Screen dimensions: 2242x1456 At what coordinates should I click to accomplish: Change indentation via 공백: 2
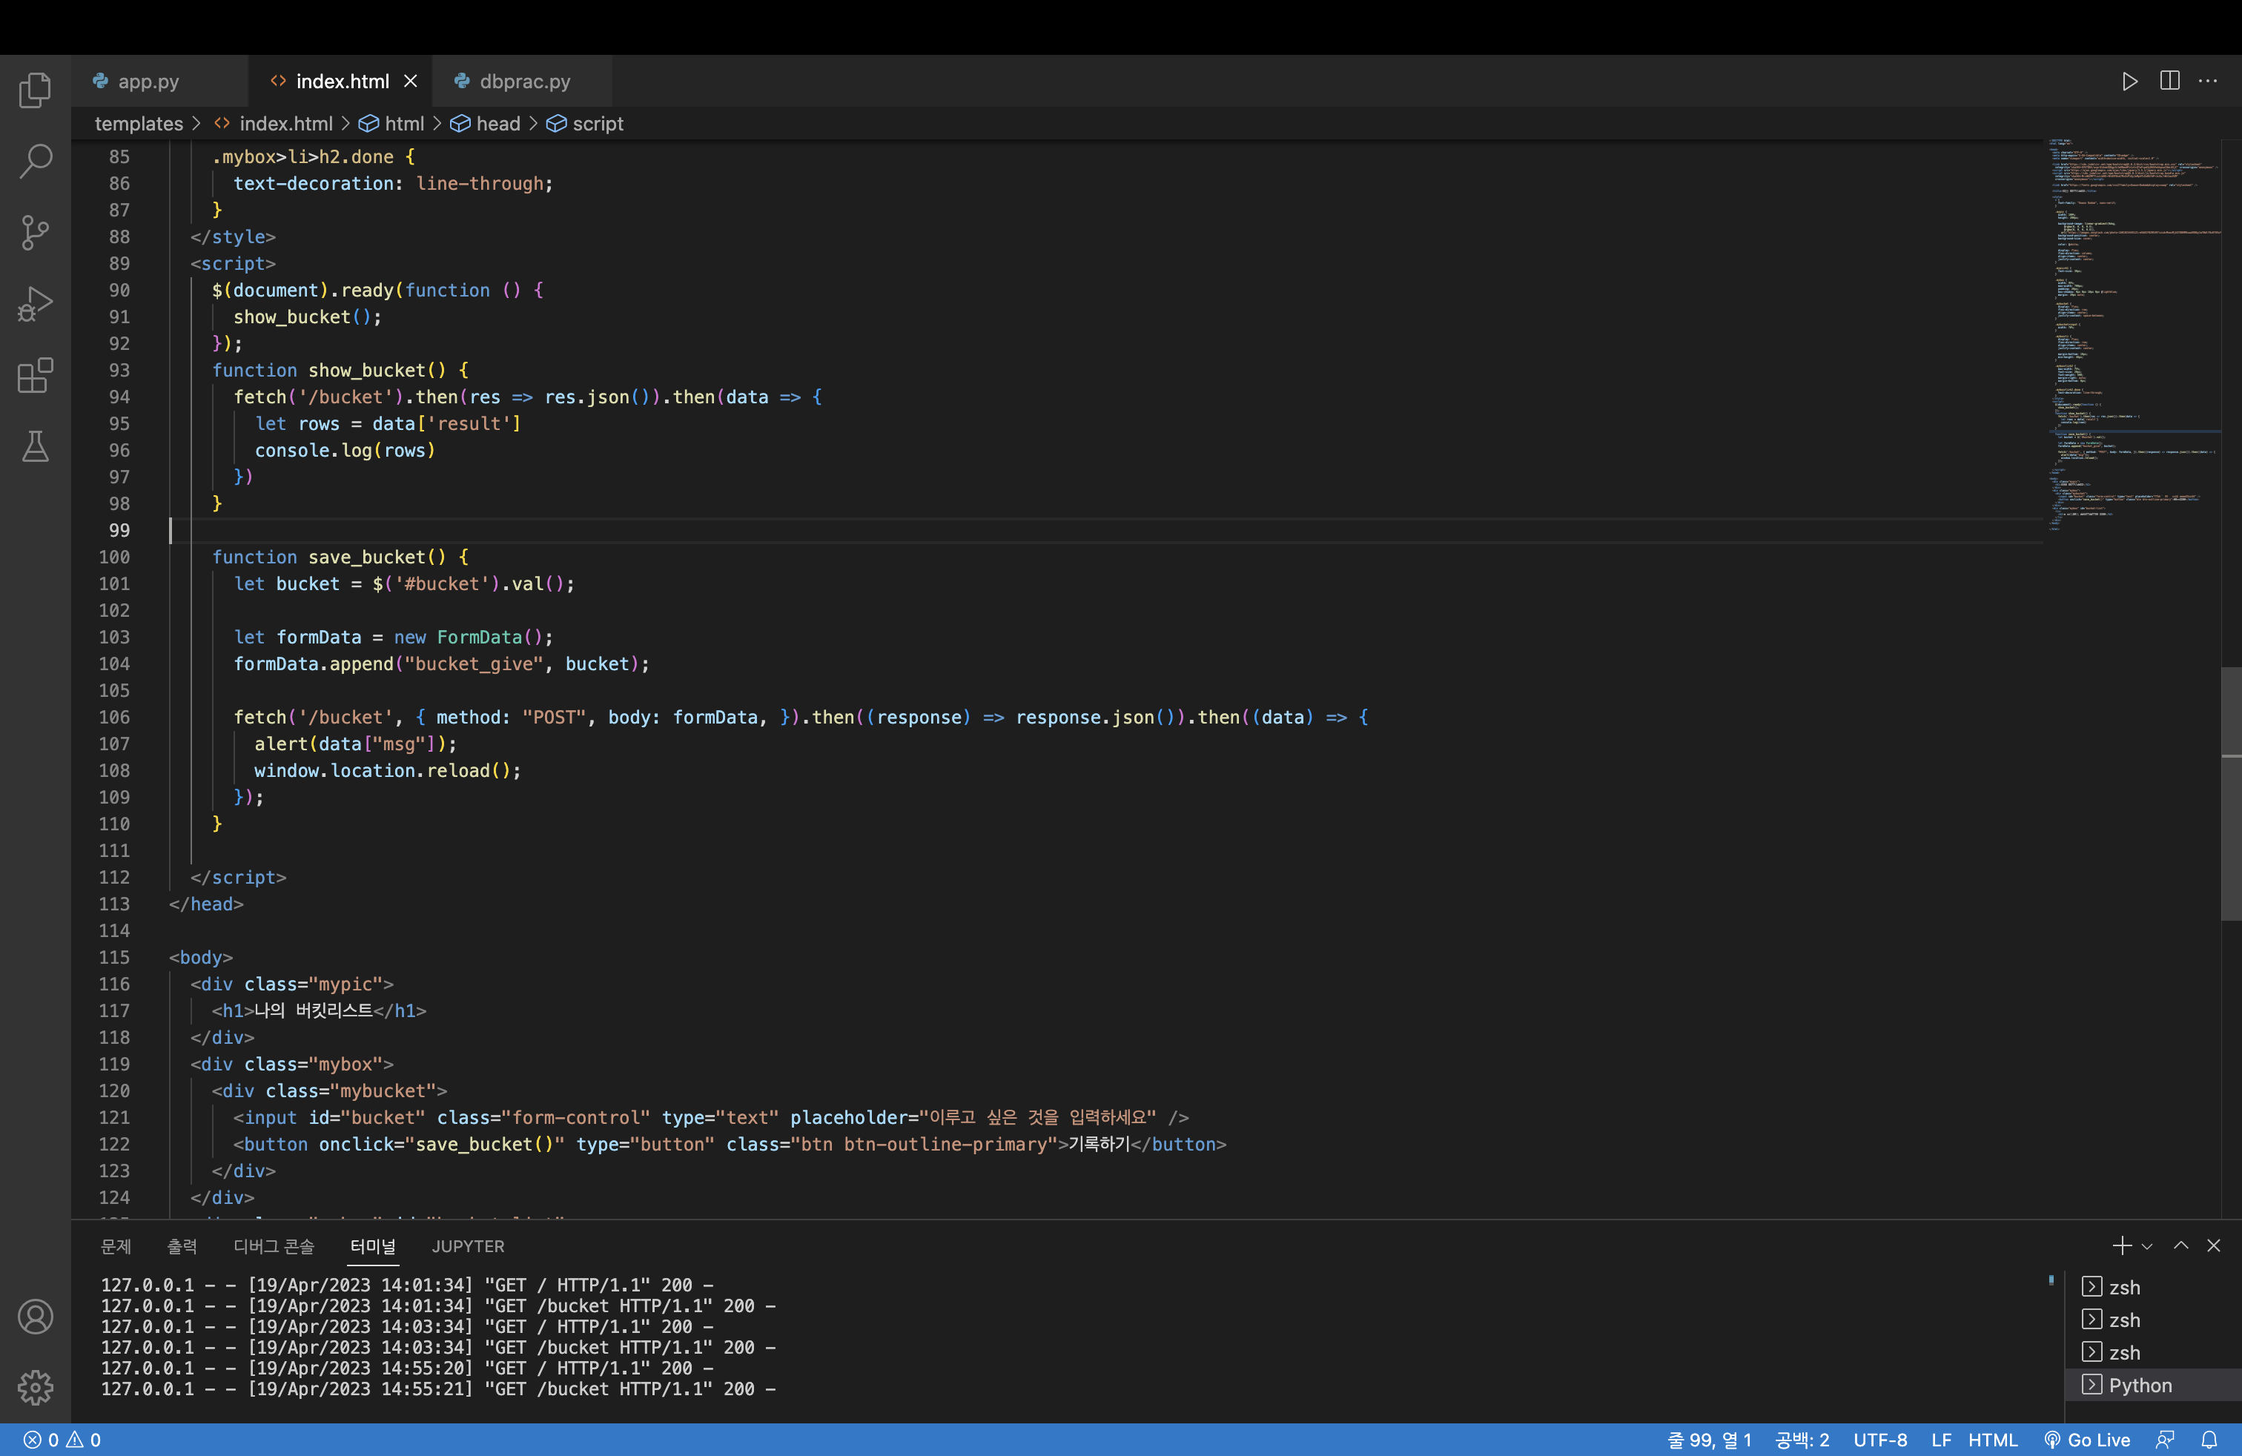pos(1802,1440)
